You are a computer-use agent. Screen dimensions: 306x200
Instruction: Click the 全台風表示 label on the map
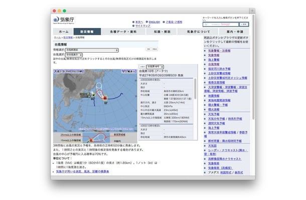pos(129,71)
